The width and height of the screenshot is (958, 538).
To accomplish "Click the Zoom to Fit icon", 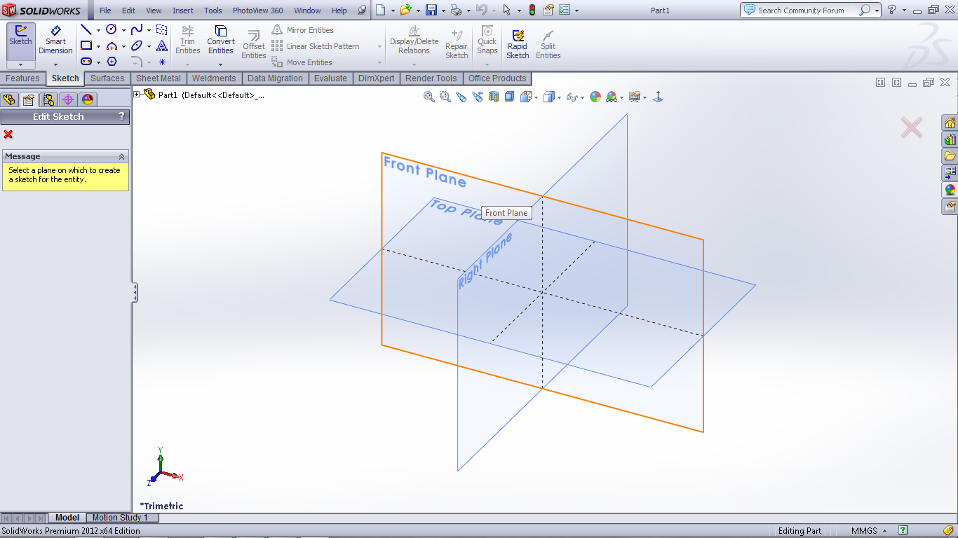I will pos(429,97).
